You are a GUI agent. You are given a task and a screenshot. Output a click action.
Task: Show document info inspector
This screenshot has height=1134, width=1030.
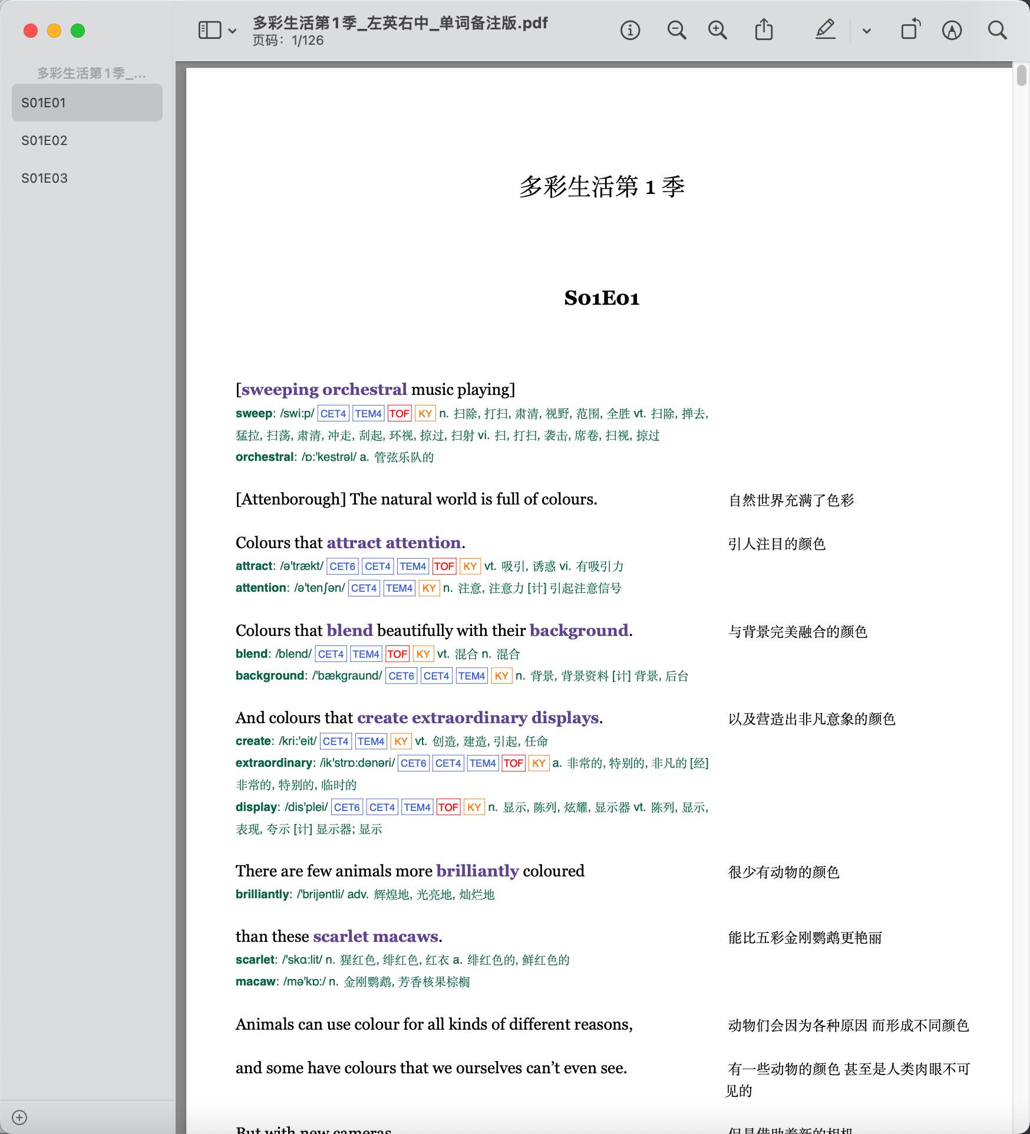pos(630,30)
